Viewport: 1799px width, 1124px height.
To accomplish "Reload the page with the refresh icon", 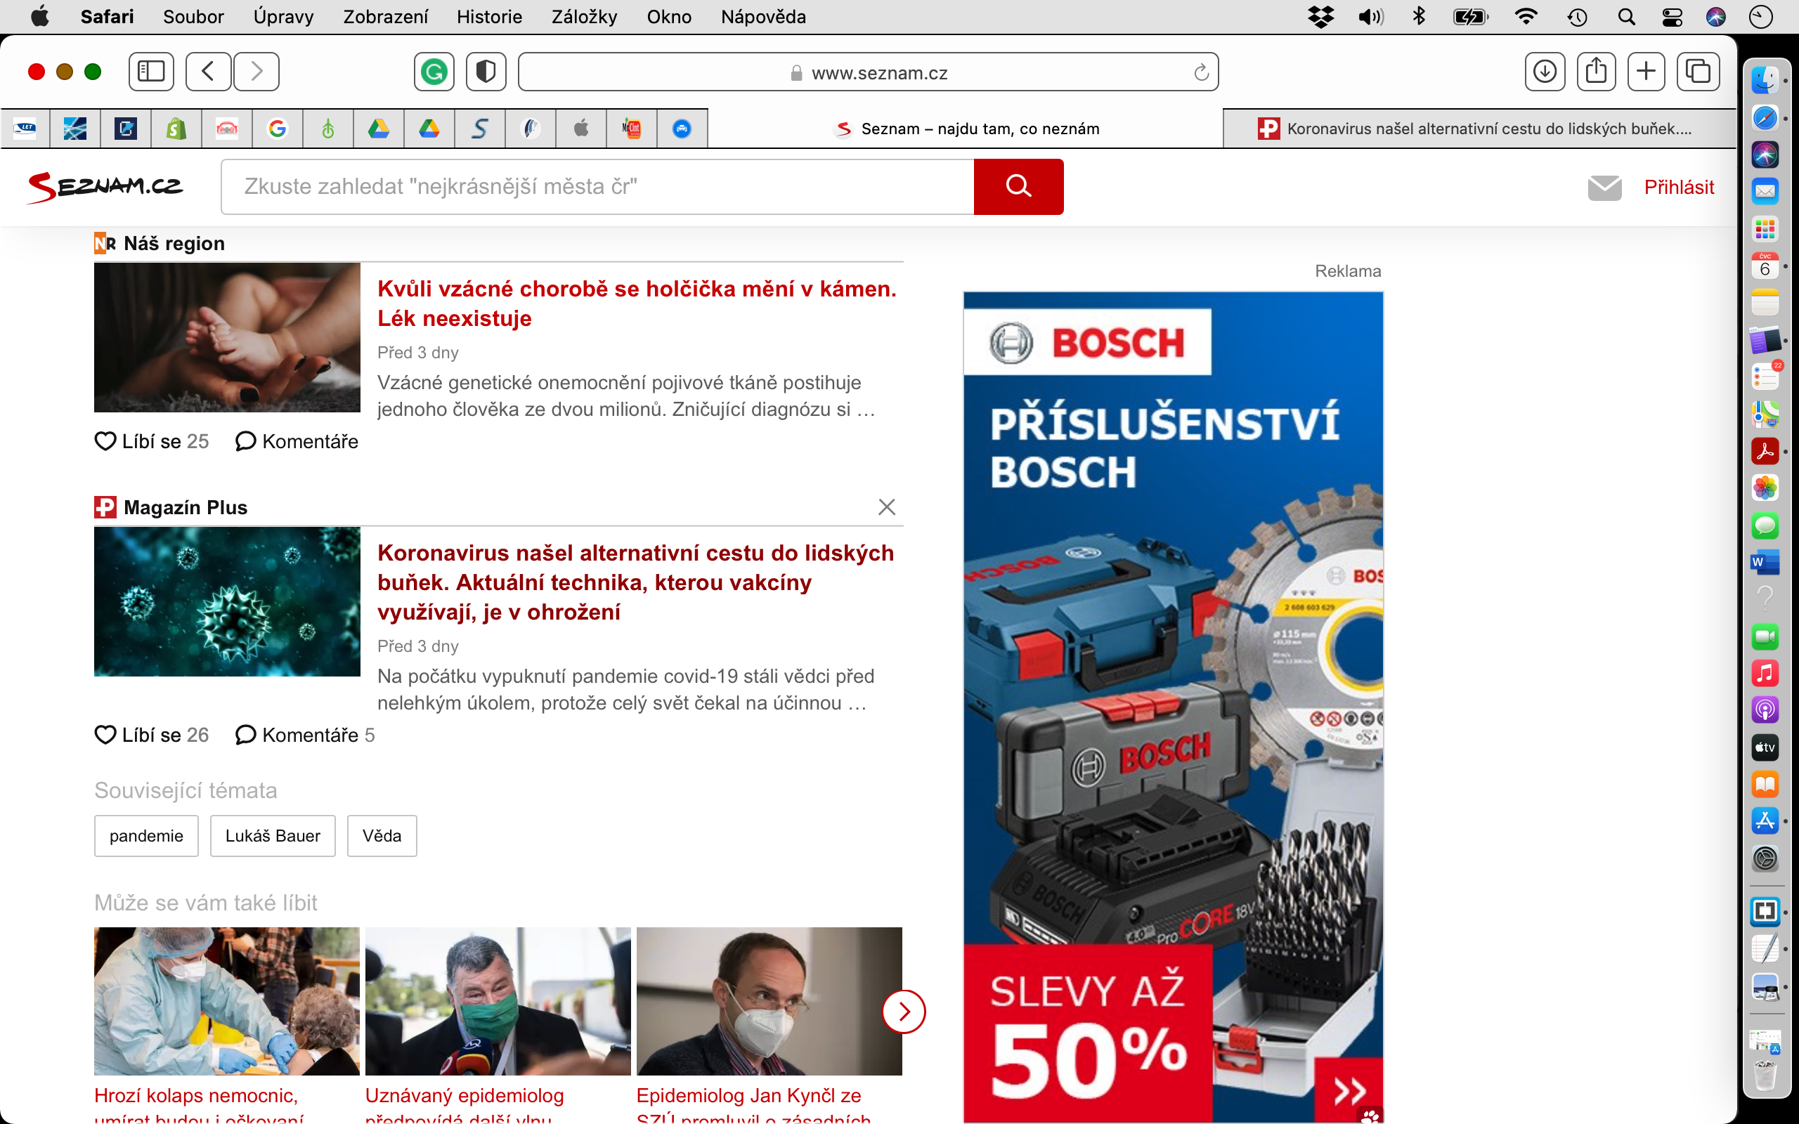I will [1200, 73].
